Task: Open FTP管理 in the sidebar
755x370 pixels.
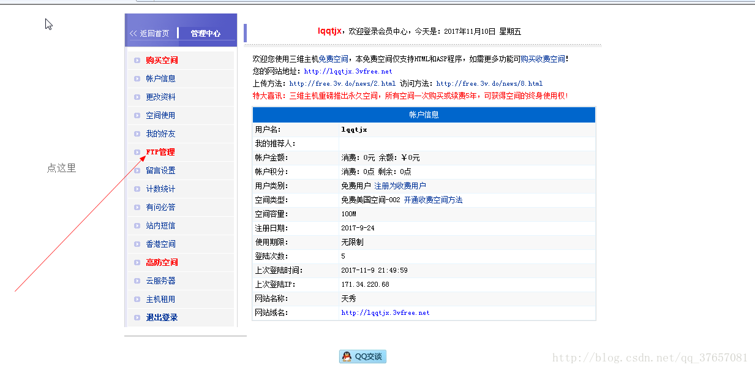Action: (160, 152)
